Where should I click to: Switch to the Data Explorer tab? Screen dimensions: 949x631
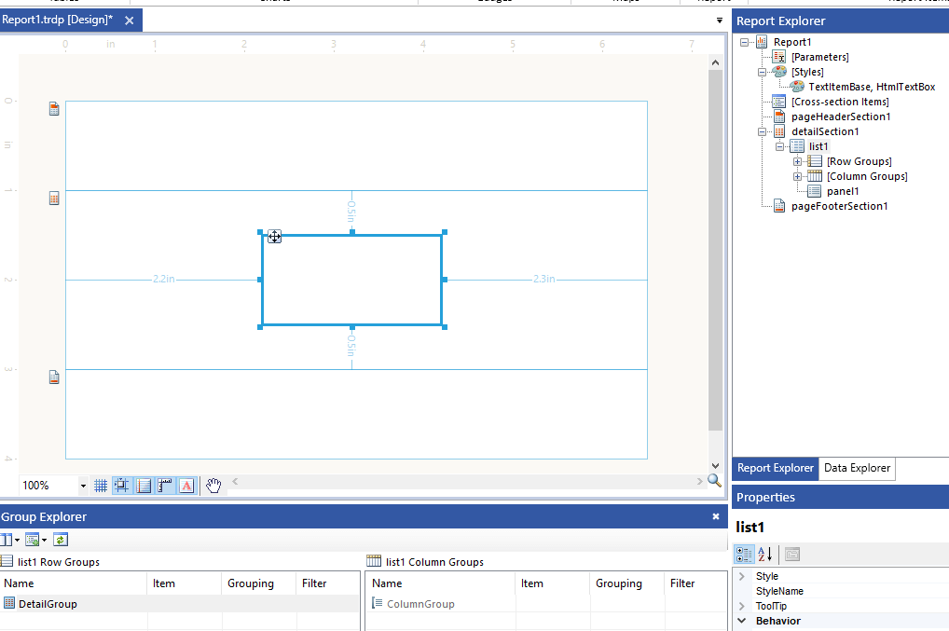856,468
